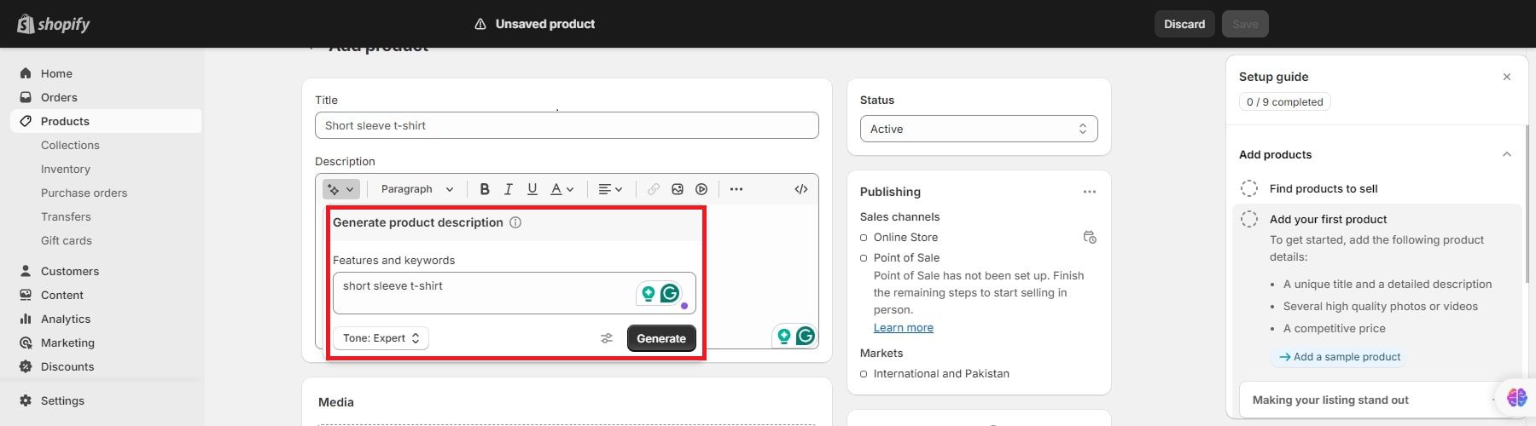The width and height of the screenshot is (1536, 426).
Task: Insert an image into the description
Action: 678,189
